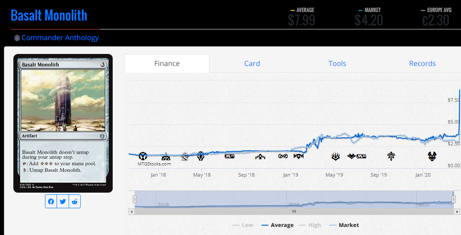
Task: Toggle the Low price series in legend
Action: click(243, 225)
